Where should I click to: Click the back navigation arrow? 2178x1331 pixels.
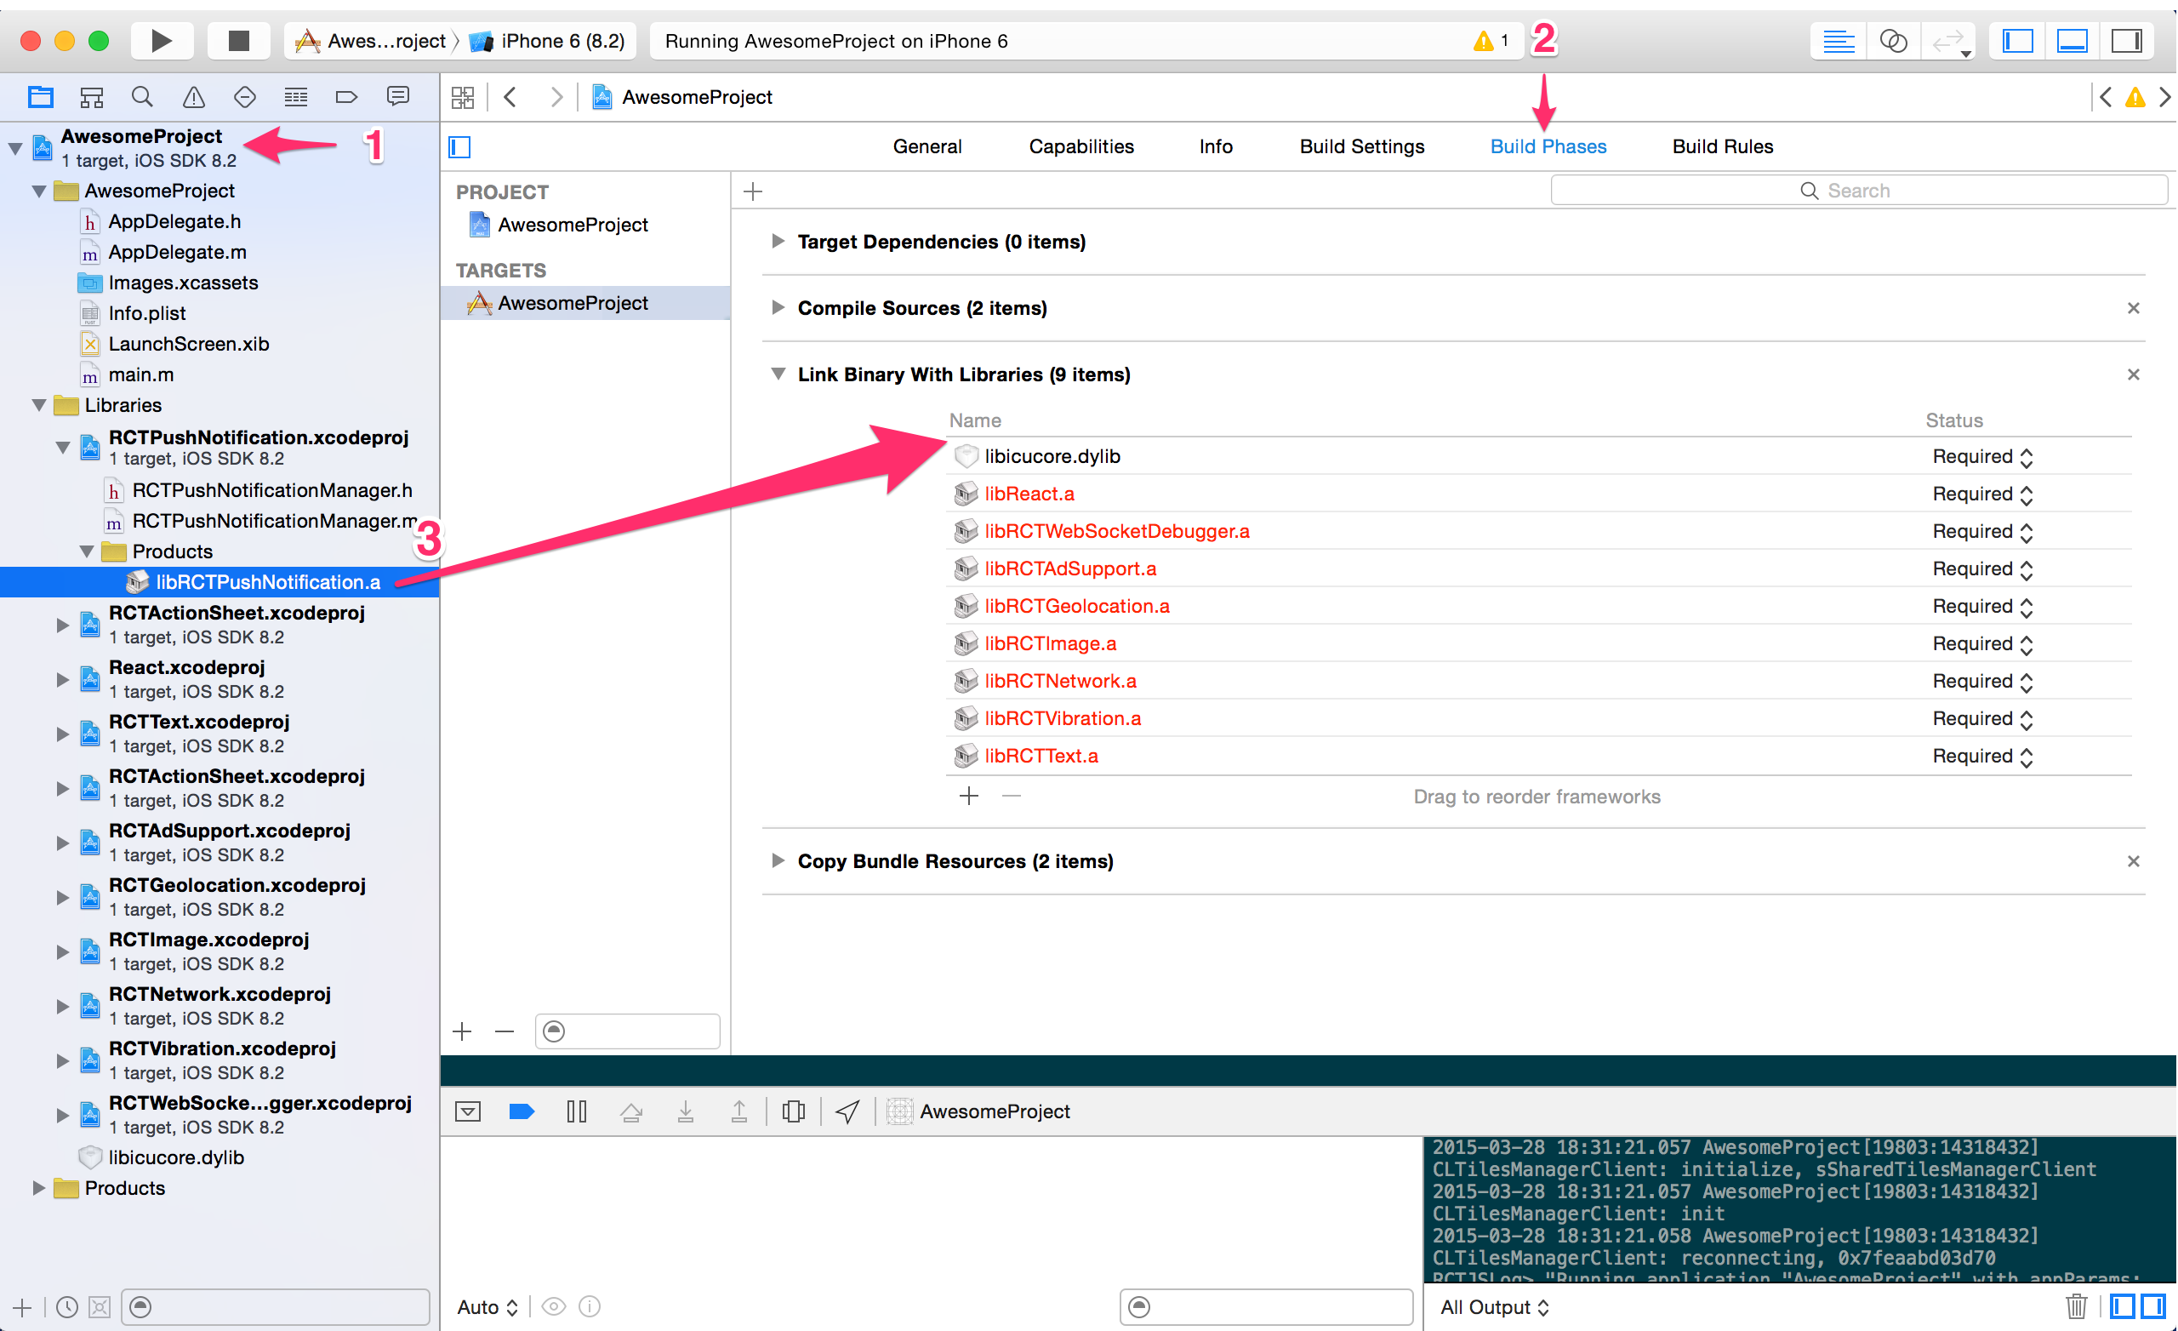[x=509, y=96]
